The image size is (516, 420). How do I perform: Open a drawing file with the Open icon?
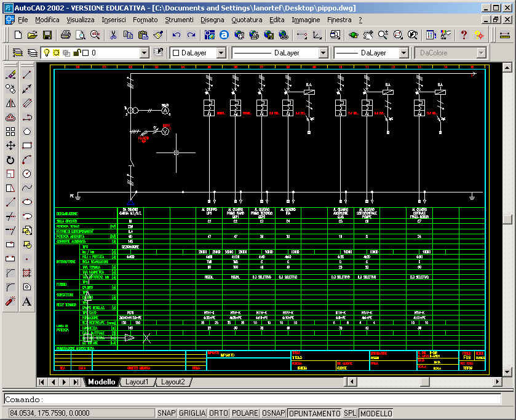point(32,35)
